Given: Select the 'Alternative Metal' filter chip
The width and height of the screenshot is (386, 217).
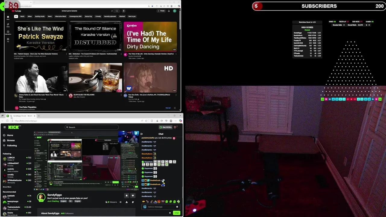Looking at the screenshot, I should click(x=60, y=16).
